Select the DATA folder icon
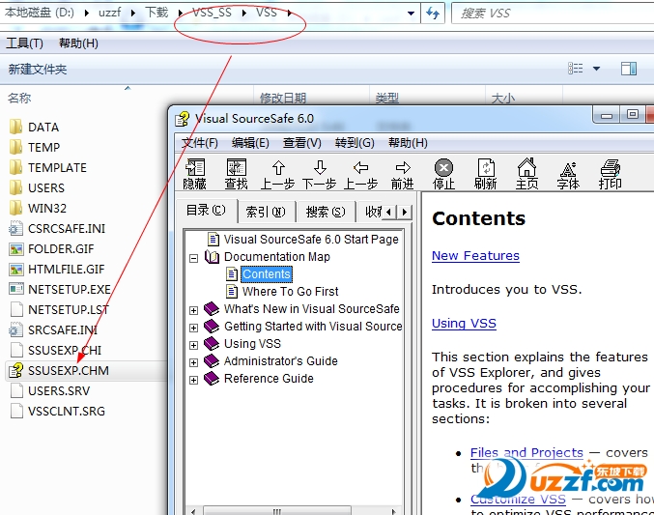The image size is (654, 515). click(x=15, y=127)
